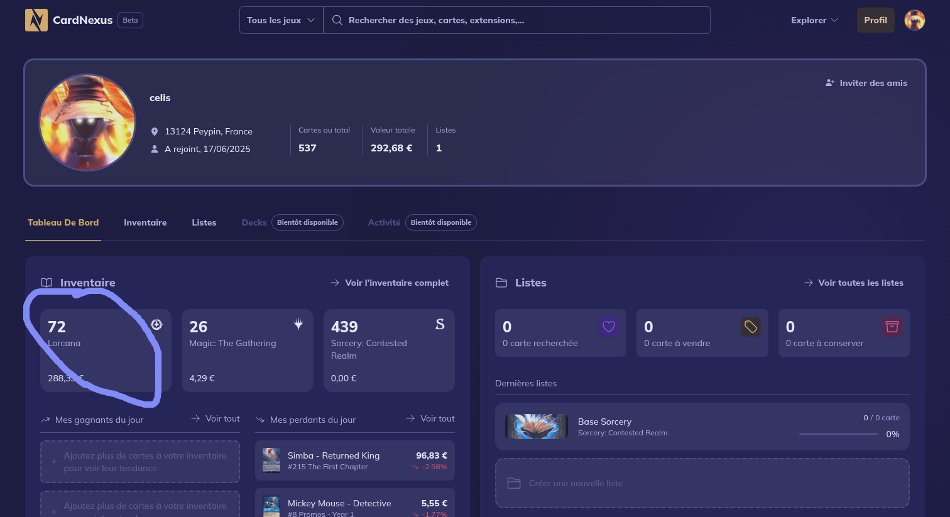
Task: Click the Magic: The Gathering icon
Action: [x=298, y=324]
